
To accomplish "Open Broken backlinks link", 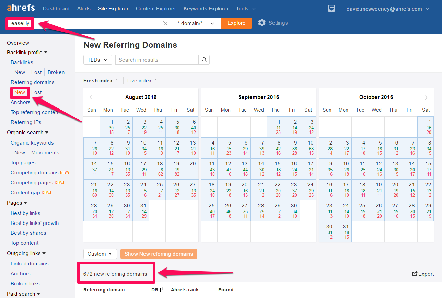I will pyautogui.click(x=56, y=72).
